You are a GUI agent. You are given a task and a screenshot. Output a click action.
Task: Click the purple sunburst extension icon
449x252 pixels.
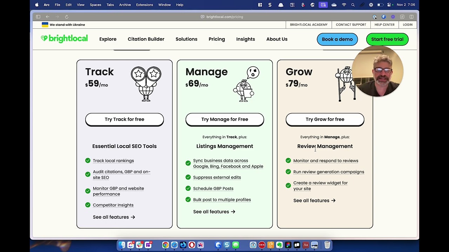pyautogui.click(x=393, y=17)
